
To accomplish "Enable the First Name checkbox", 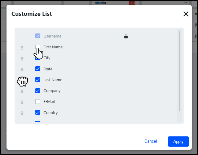I will pyautogui.click(x=38, y=47).
